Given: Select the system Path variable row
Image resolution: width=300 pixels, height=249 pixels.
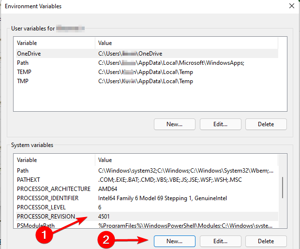Looking at the screenshot, I should 23,171.
